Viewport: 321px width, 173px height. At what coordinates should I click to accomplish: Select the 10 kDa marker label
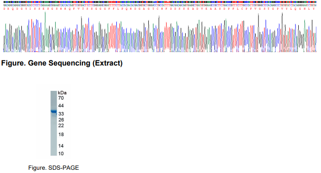point(61,154)
